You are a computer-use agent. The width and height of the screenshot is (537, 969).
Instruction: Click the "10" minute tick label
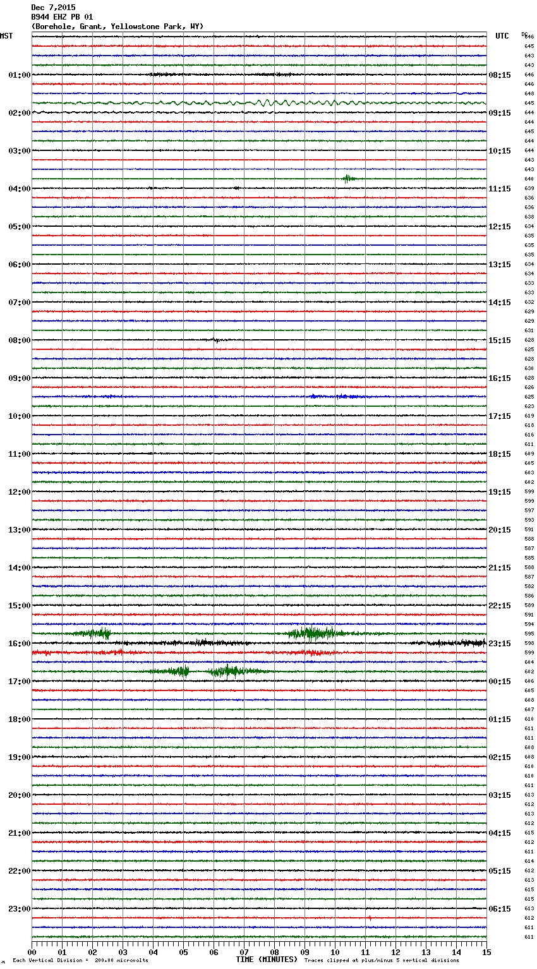click(x=335, y=952)
